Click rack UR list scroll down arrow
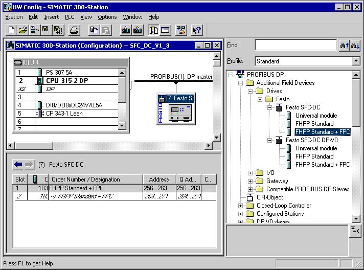Image resolution: width=364 pixels, height=270 pixels. tap(122, 126)
